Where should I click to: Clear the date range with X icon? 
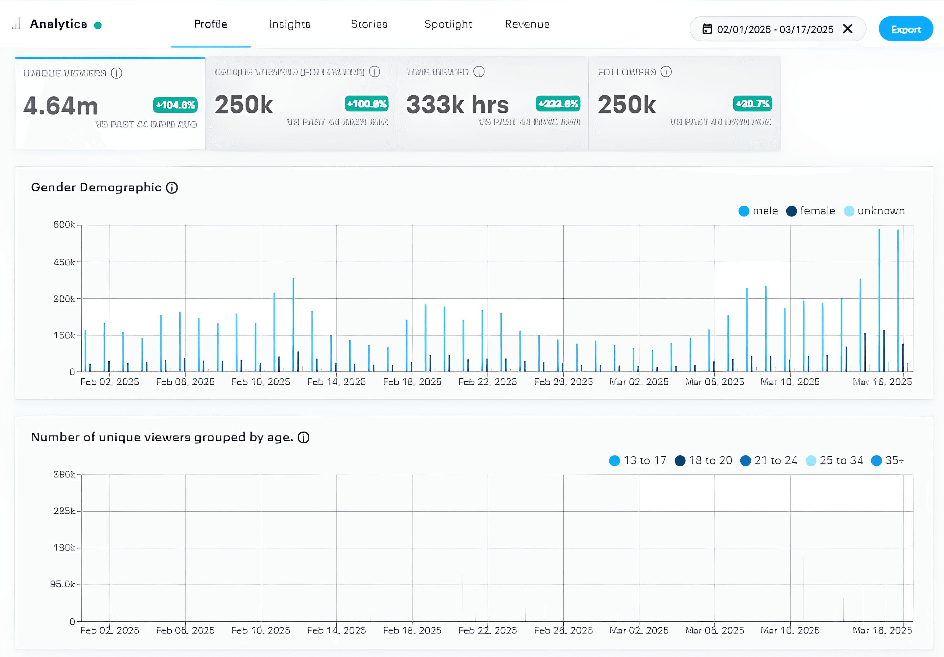pos(847,29)
